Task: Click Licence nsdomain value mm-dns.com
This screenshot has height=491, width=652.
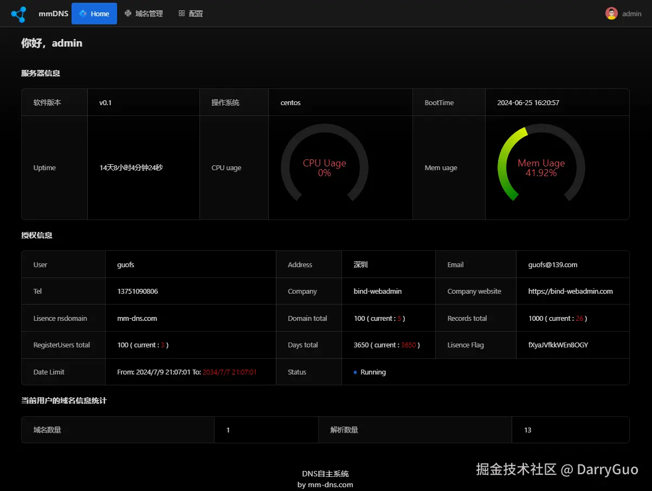Action: point(137,318)
